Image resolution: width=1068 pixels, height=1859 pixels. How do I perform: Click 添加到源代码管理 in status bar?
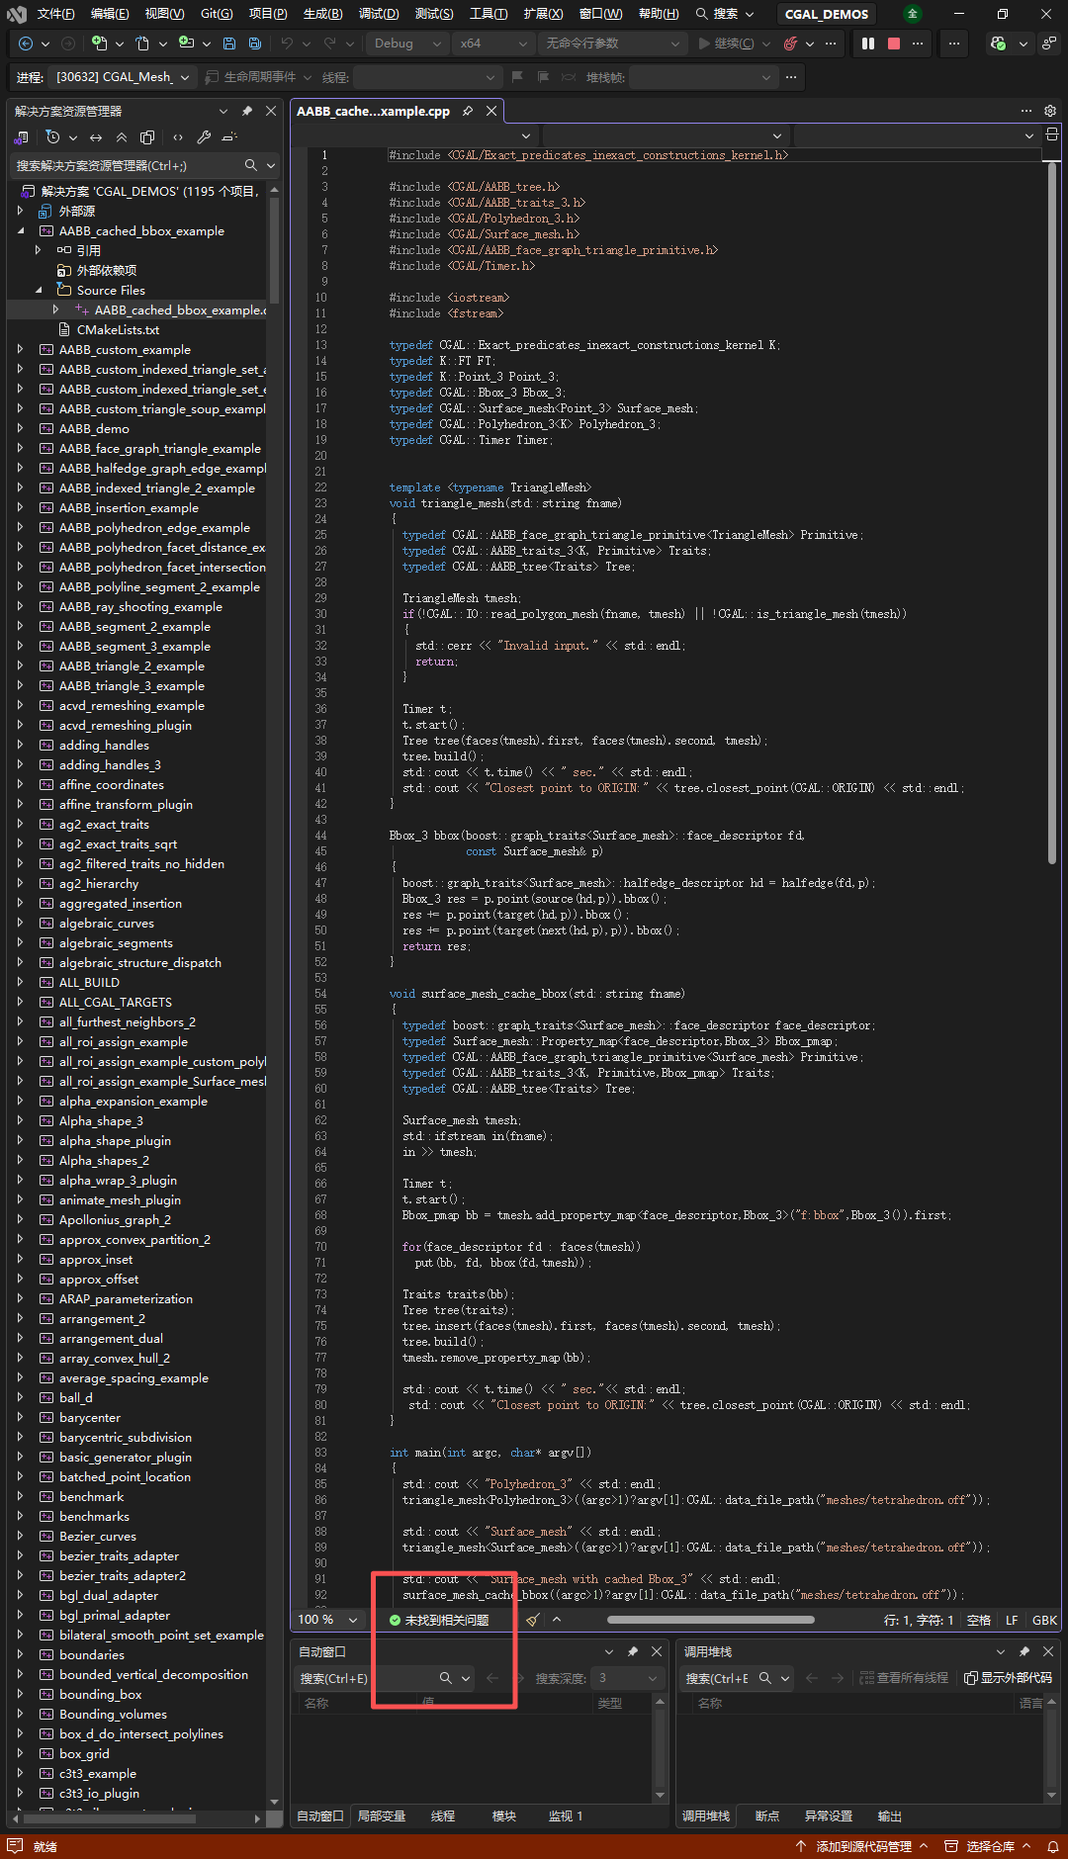[x=862, y=1846]
